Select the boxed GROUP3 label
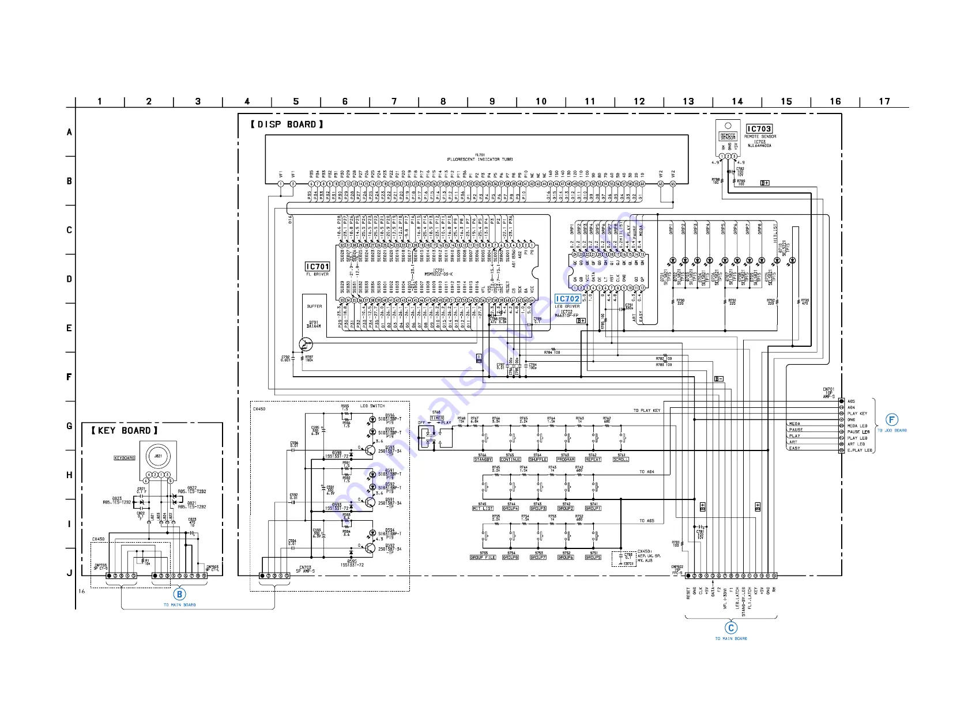The image size is (968, 727). tap(538, 509)
